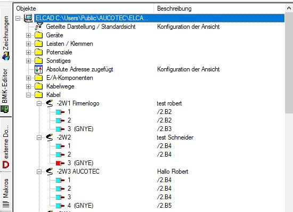Click the wire icon of -2W3 core 2
The image size is (293, 212).
coord(60,189)
